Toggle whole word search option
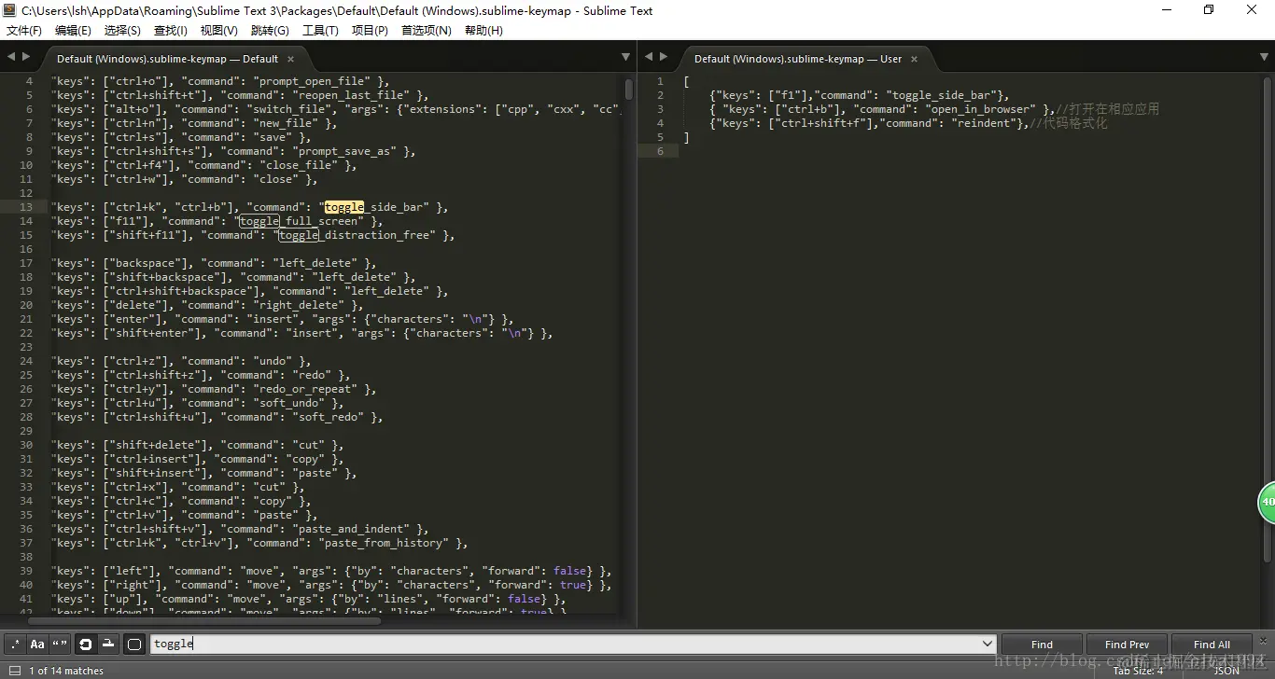 (x=60, y=644)
